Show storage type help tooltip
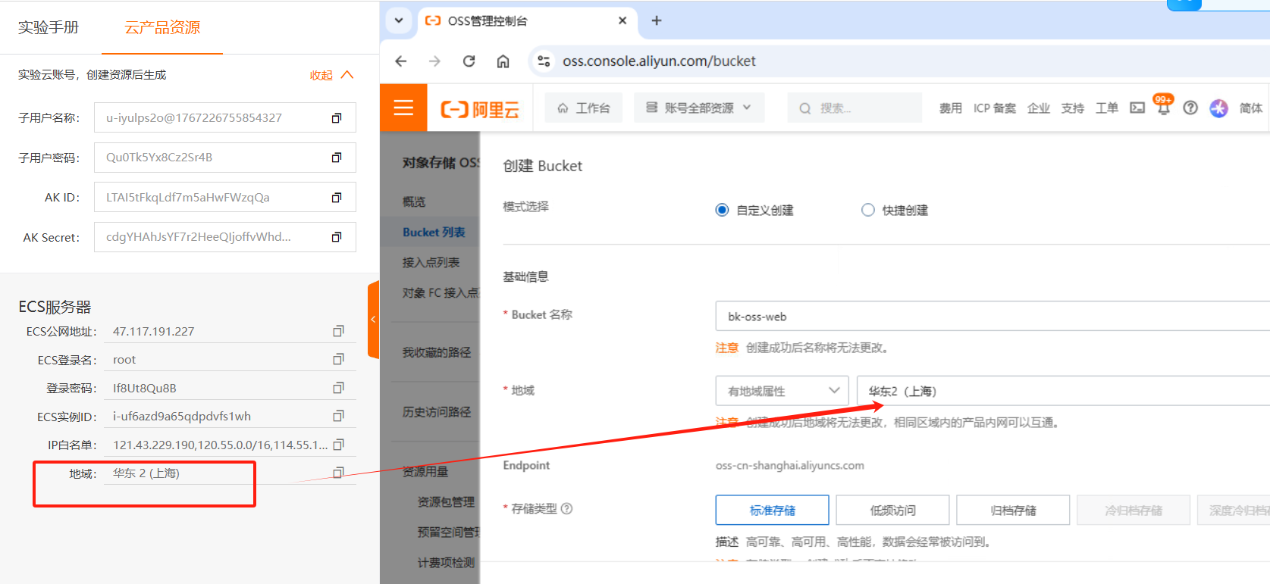The width and height of the screenshot is (1270, 584). coord(566,508)
